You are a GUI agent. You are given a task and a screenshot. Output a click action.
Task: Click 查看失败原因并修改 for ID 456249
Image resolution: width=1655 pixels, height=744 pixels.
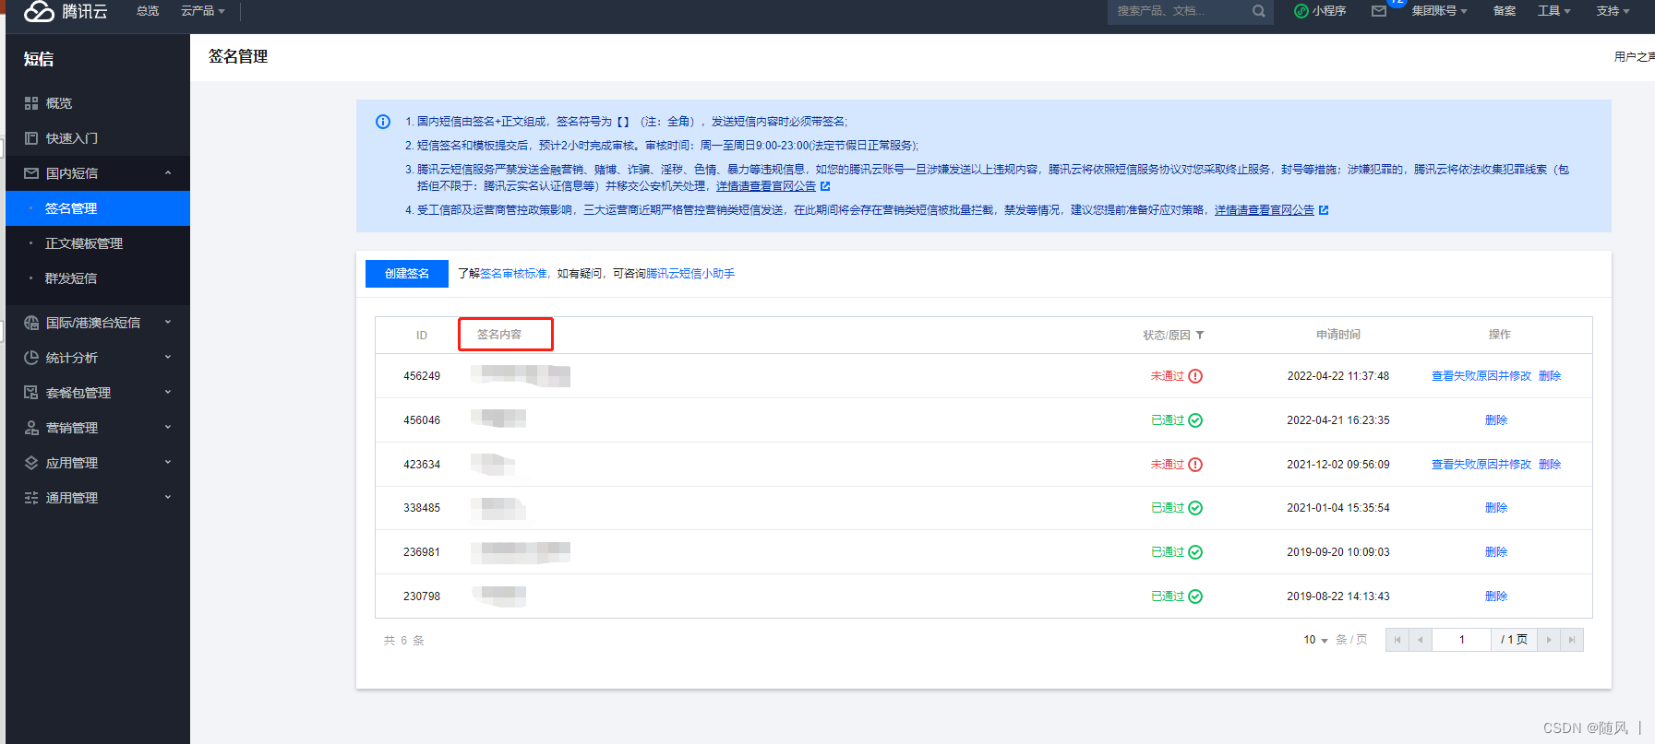1481,376
